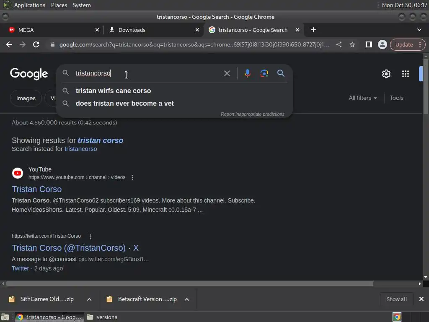The height and width of the screenshot is (322, 429).
Task: Click the Google logo
Action: click(29, 74)
